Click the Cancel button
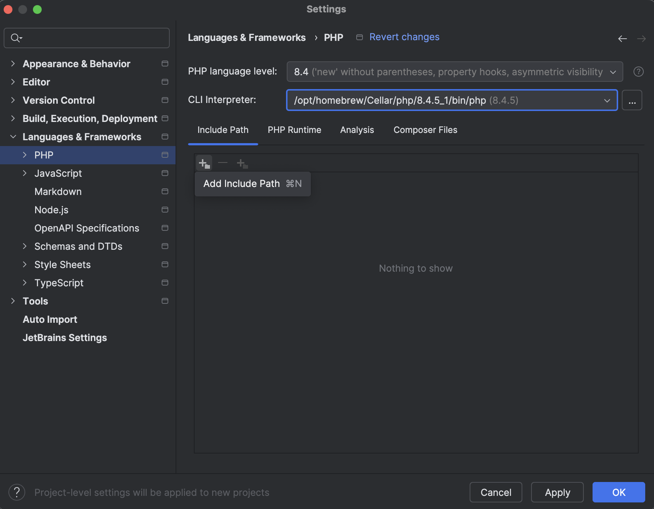The height and width of the screenshot is (509, 654). [x=496, y=492]
